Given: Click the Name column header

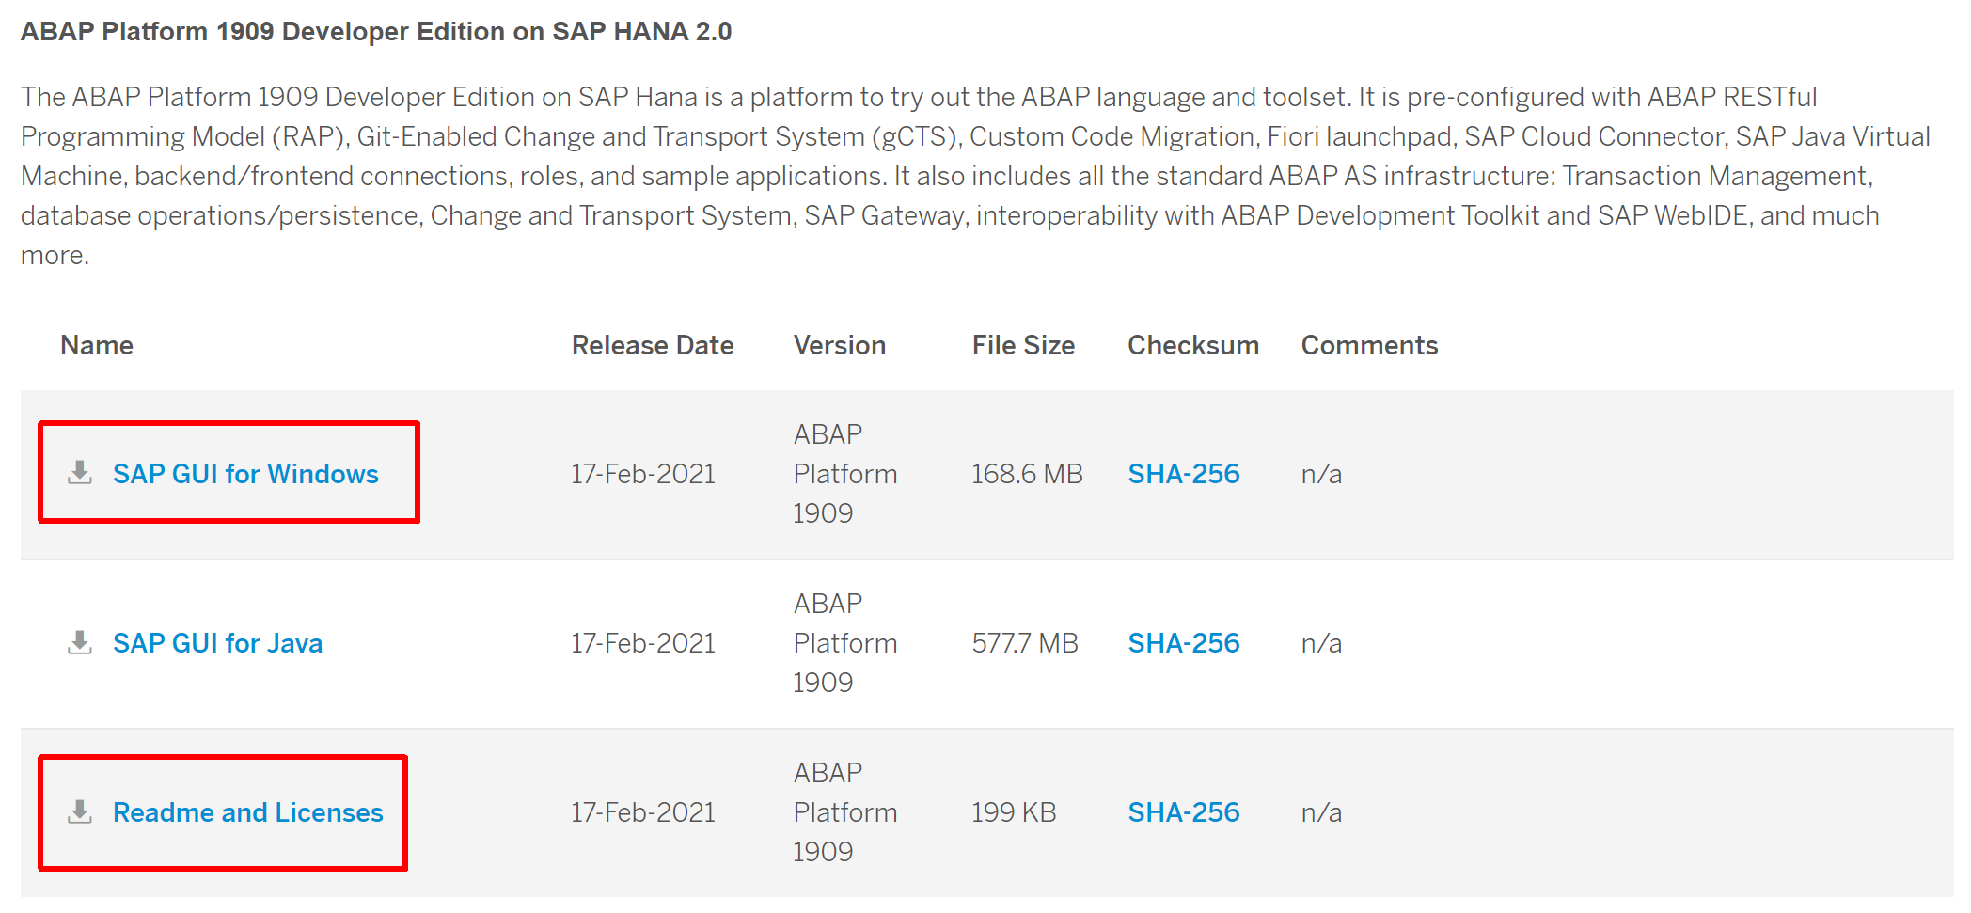Looking at the screenshot, I should (97, 346).
